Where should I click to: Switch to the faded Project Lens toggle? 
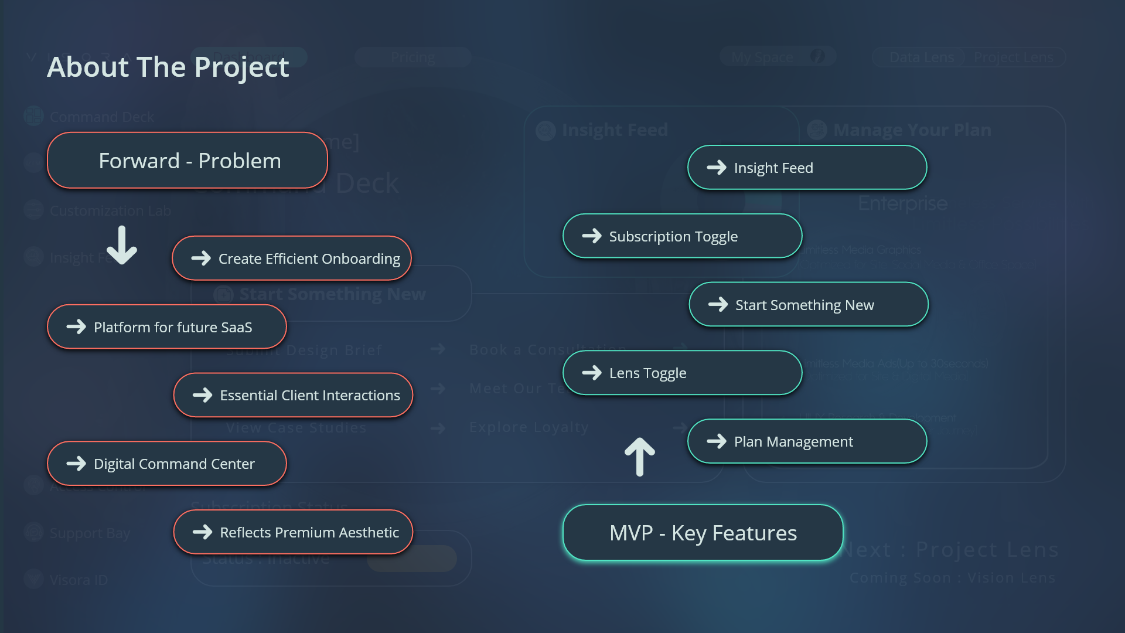(x=1014, y=57)
